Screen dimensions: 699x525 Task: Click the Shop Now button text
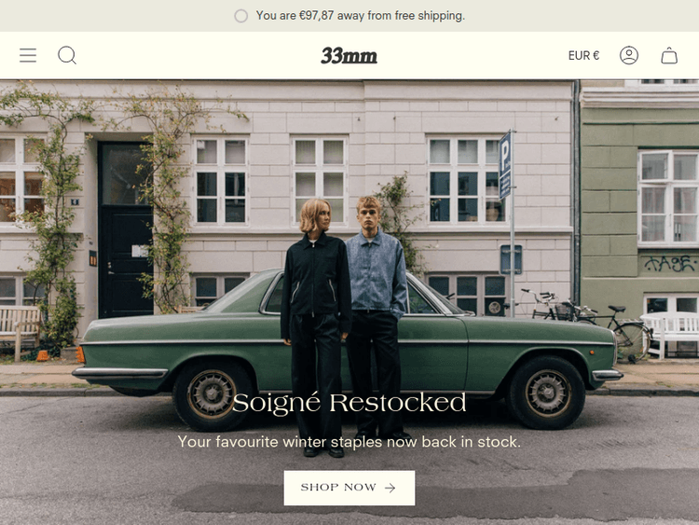pos(338,487)
